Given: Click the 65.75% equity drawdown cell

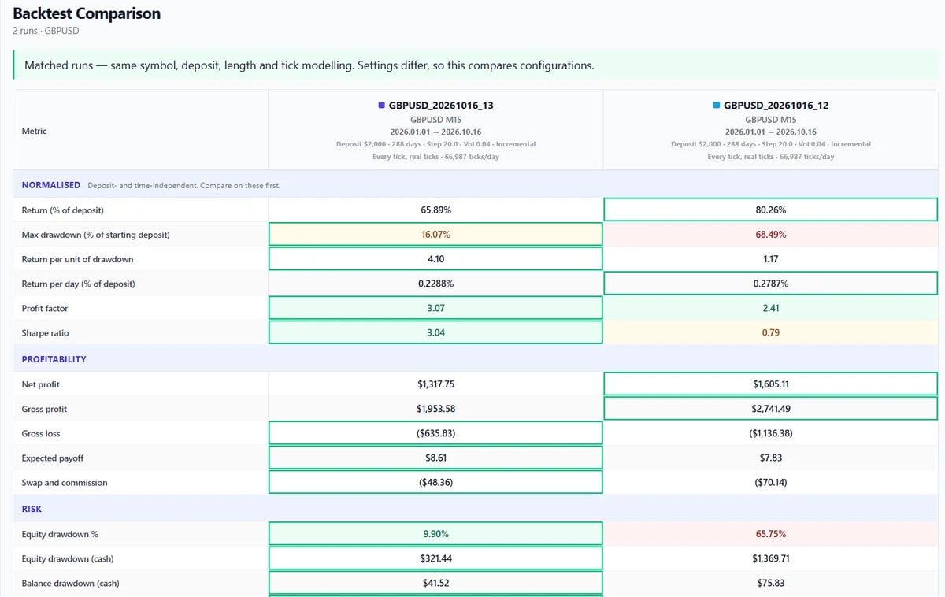Looking at the screenshot, I should 770,534.
